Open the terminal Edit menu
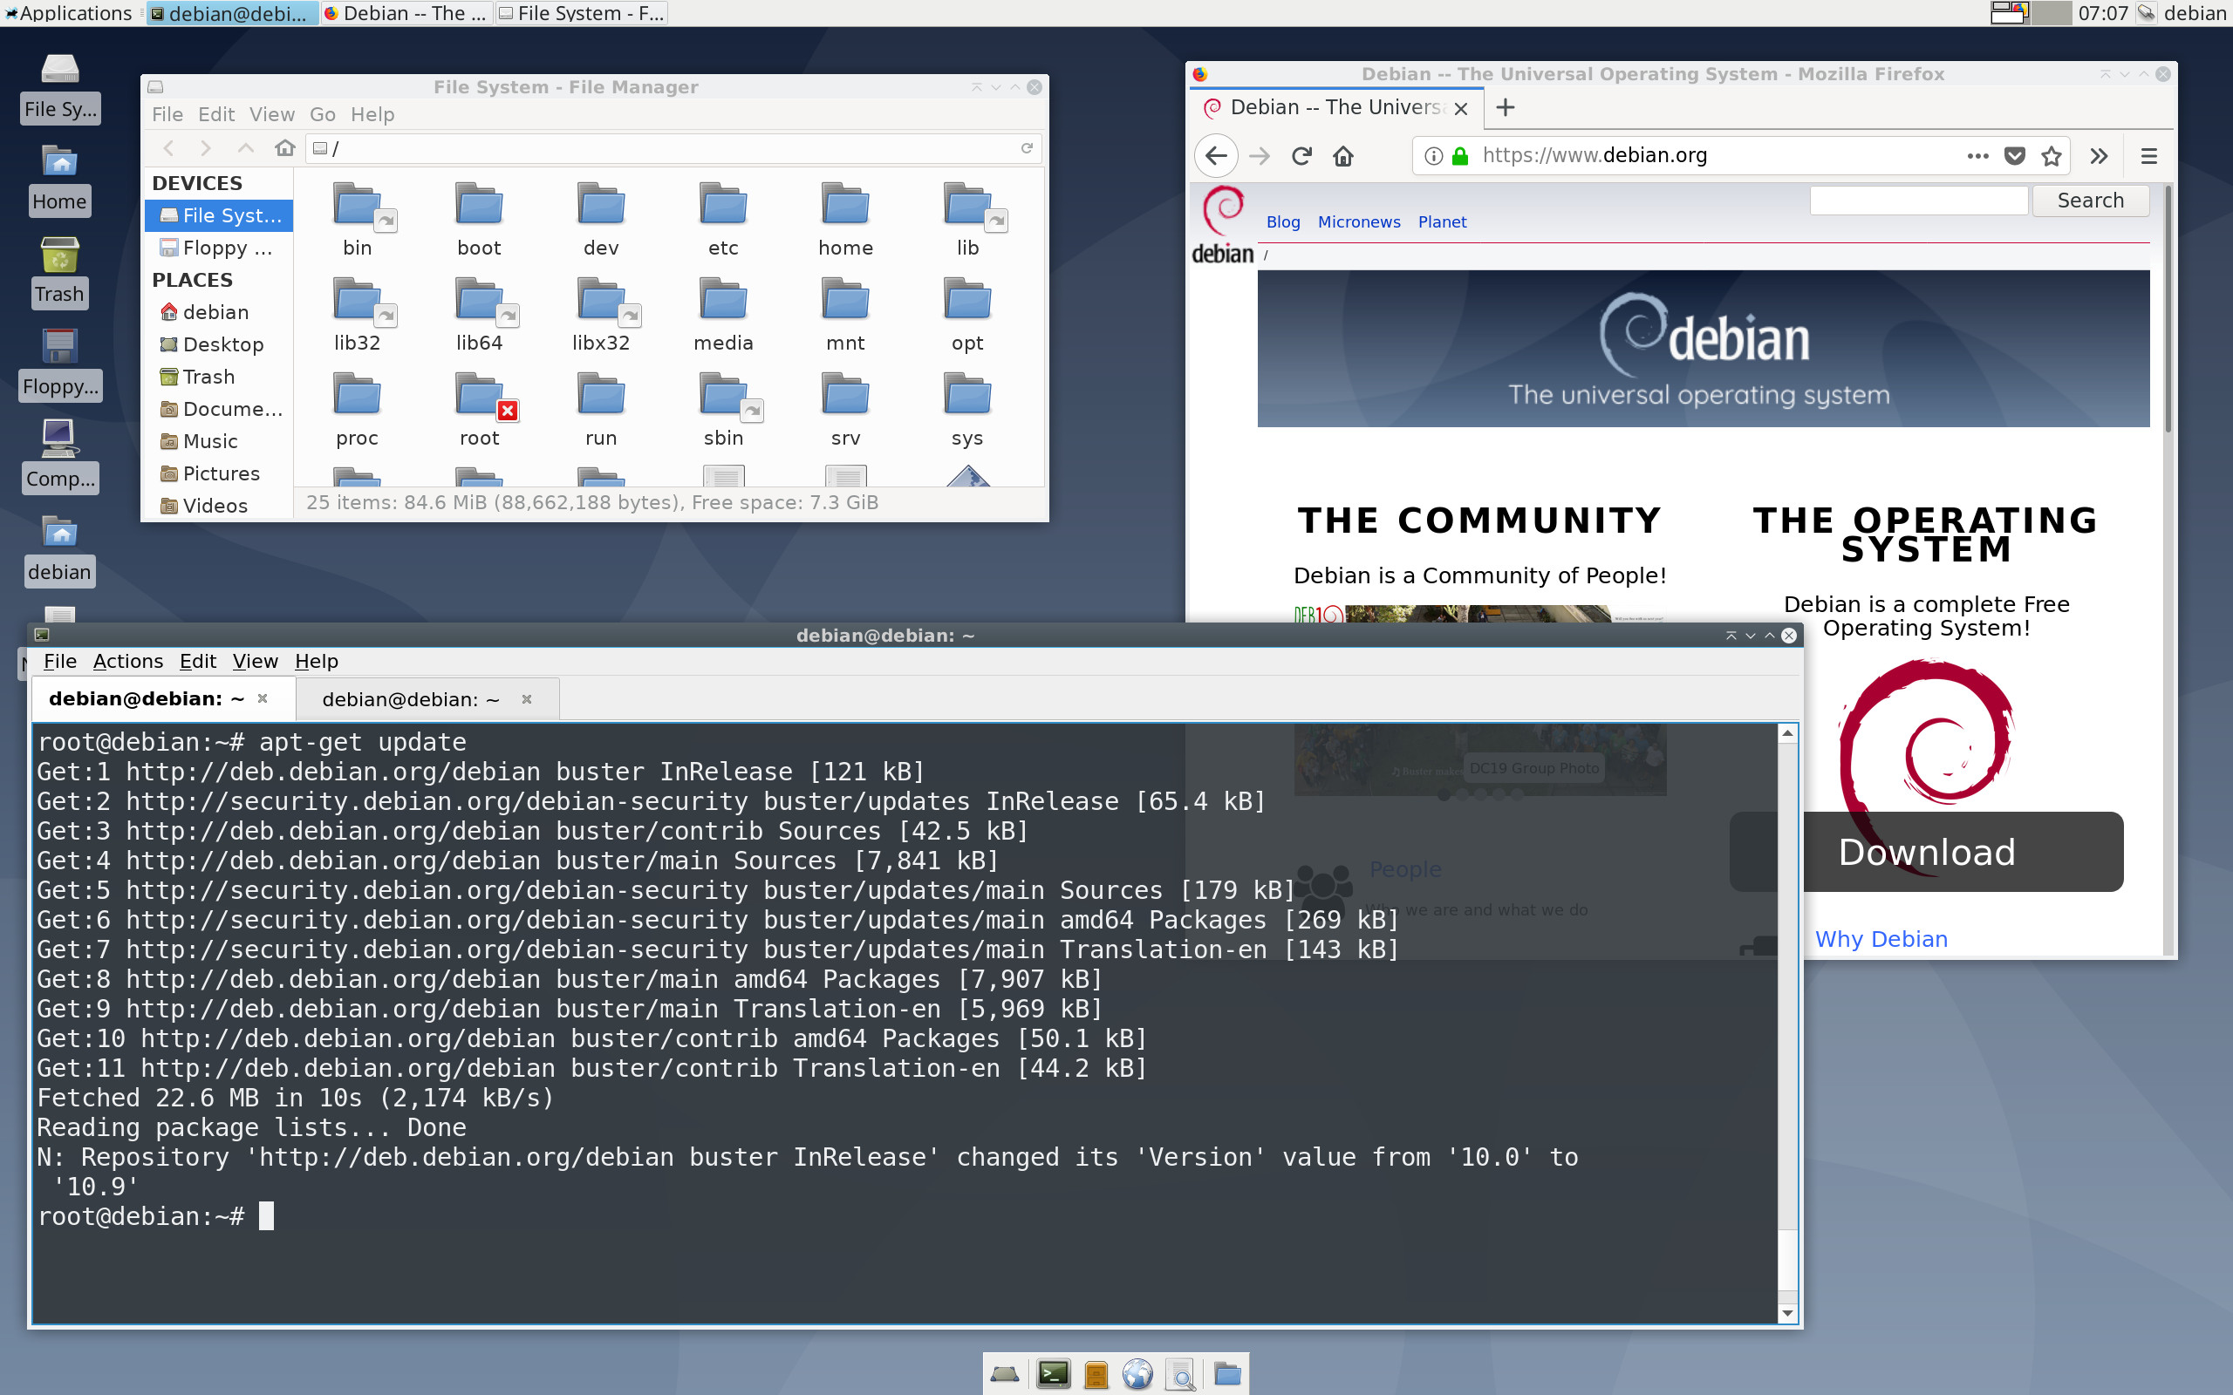Viewport: 2233px width, 1395px height. tap(197, 662)
